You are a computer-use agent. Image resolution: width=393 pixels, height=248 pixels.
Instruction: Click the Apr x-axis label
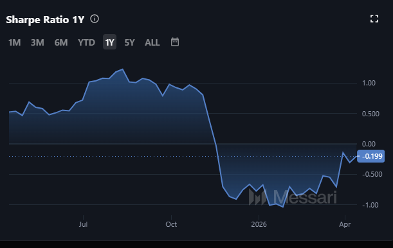(345, 224)
